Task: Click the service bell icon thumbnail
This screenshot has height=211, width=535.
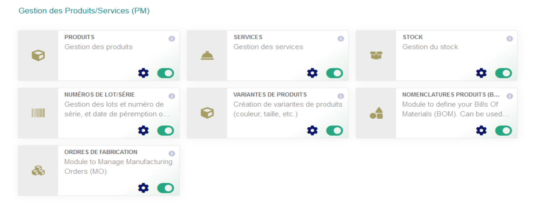Action: tap(207, 56)
